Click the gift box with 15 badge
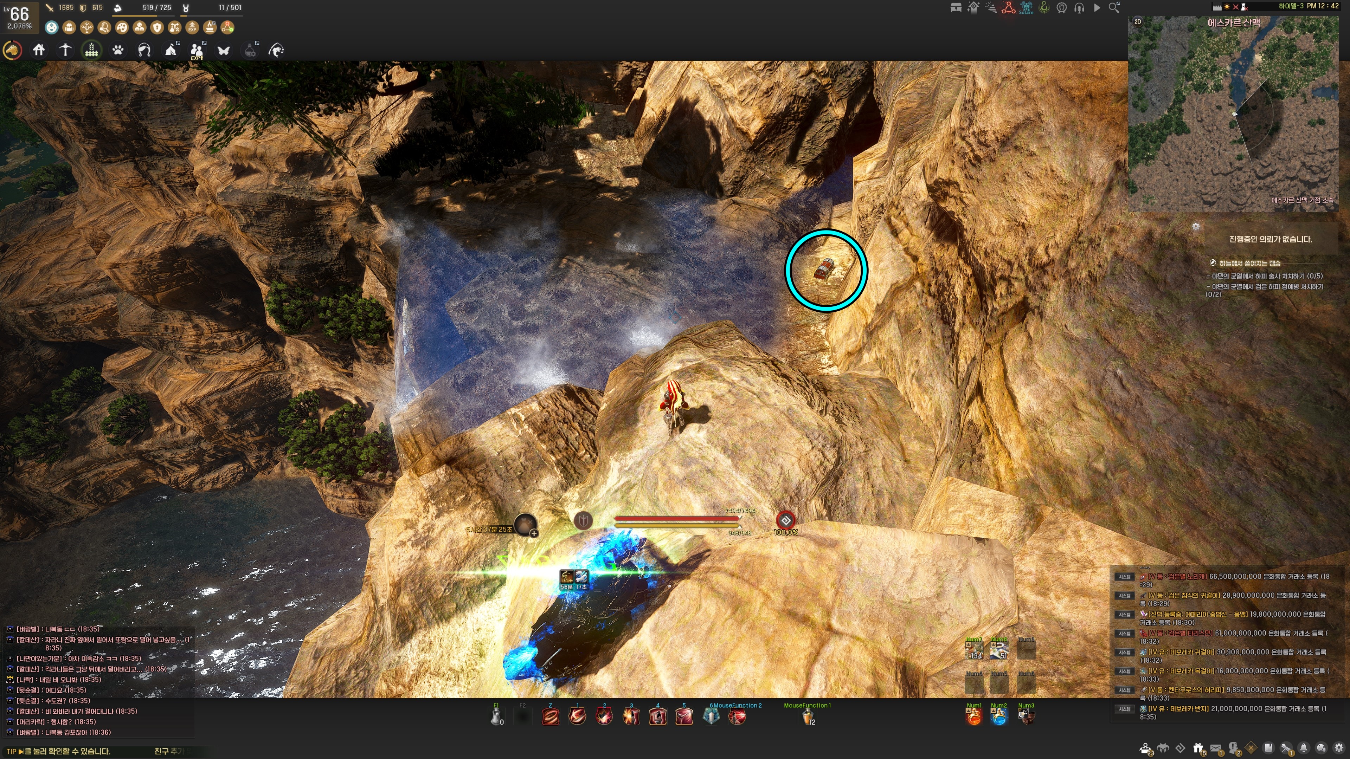The width and height of the screenshot is (1350, 759). coord(1198,748)
